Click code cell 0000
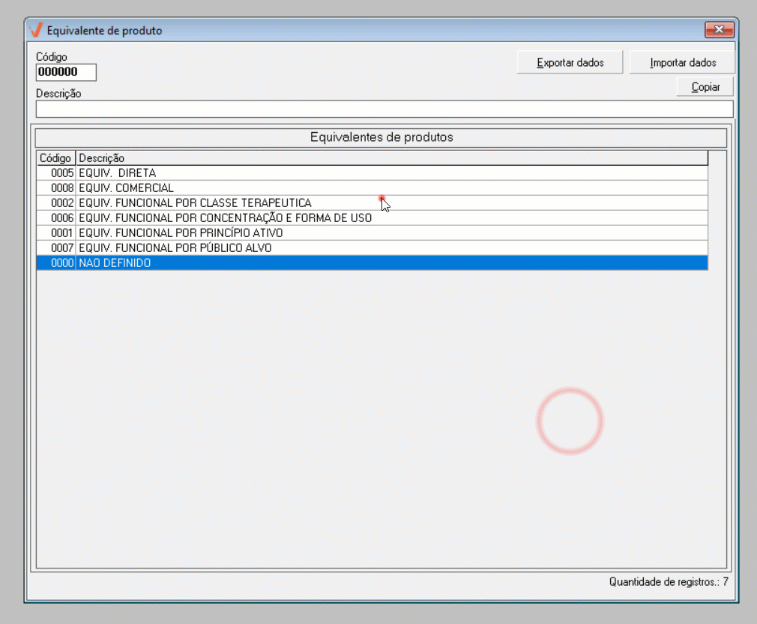The width and height of the screenshot is (757, 624). (x=56, y=262)
